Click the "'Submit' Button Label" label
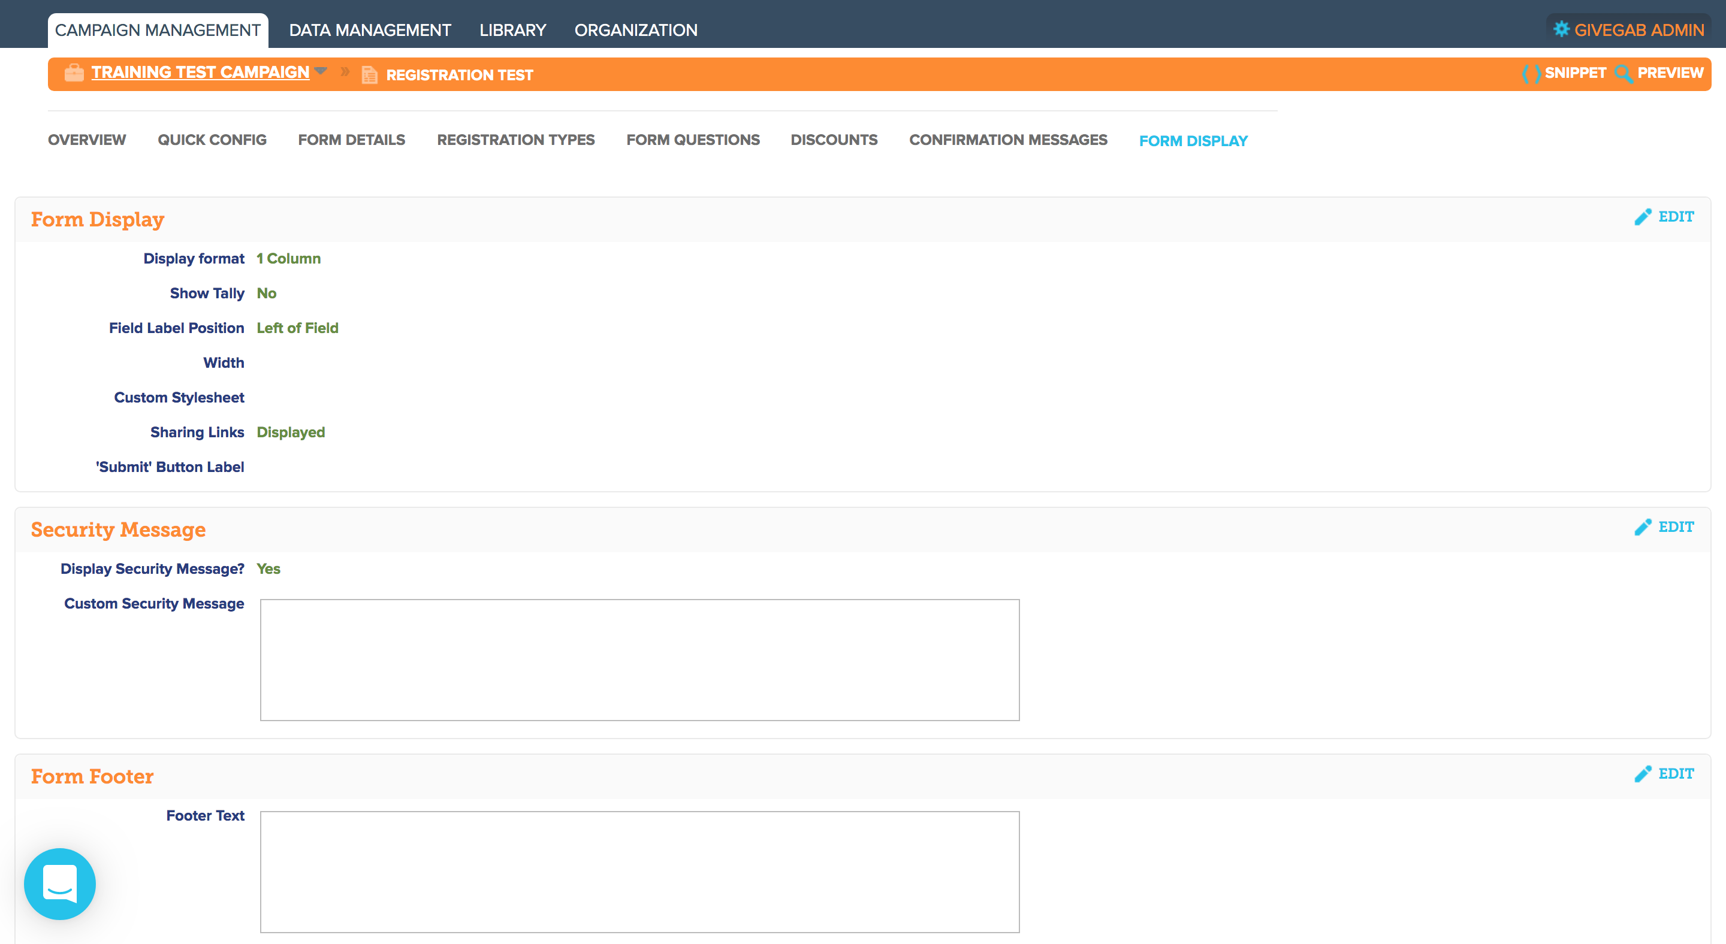Viewport: 1726px width, 944px height. click(x=170, y=467)
